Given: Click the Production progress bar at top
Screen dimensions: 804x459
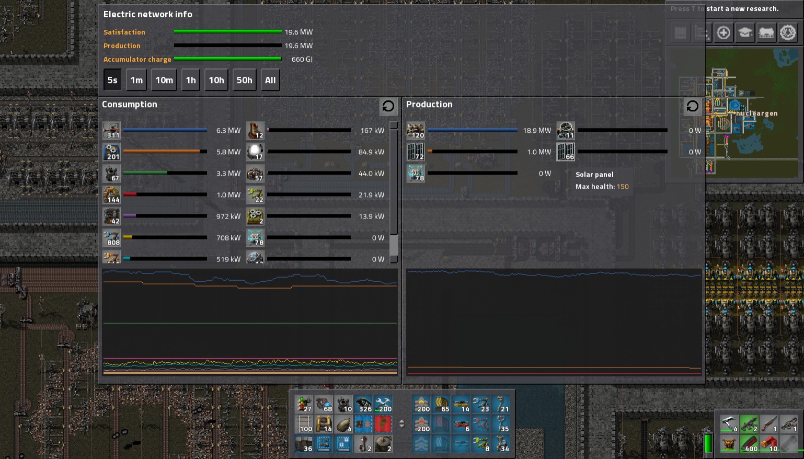Looking at the screenshot, I should click(x=227, y=45).
